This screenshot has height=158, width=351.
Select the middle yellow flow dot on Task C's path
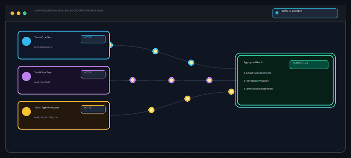pyautogui.click(x=187, y=99)
